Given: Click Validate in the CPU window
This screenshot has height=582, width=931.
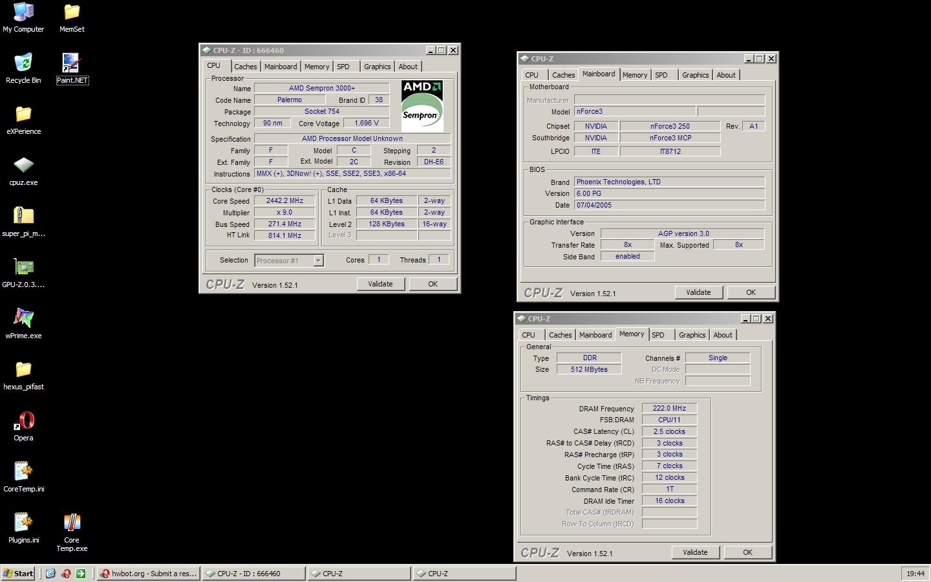Looking at the screenshot, I should point(381,284).
